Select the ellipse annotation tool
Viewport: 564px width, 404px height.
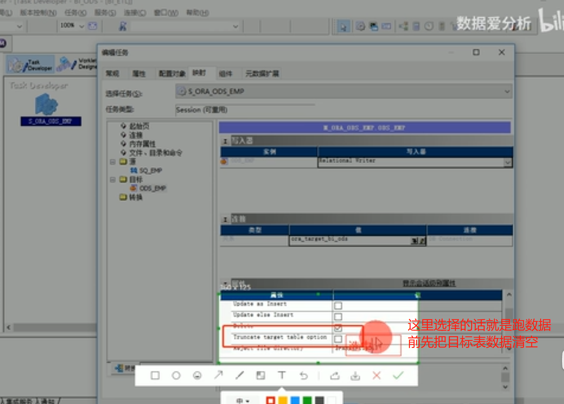click(x=176, y=376)
